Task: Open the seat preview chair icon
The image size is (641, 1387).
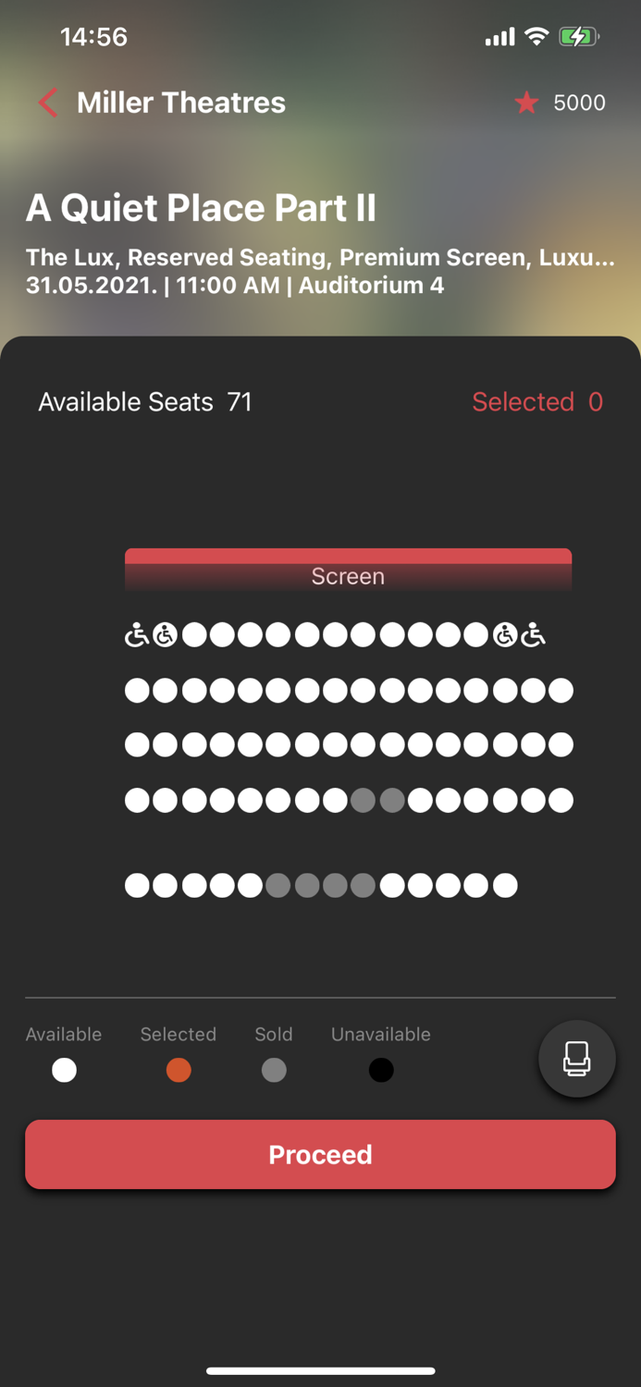Action: tap(576, 1058)
